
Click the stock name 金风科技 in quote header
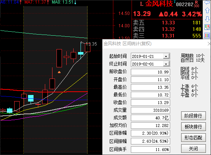tap(159, 4)
